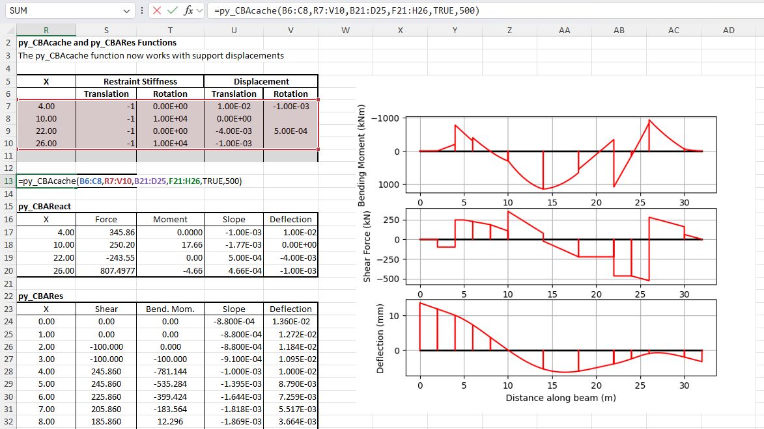Viewport: 764px width, 429px height.
Task: Click the three-dot name box resize handle
Action: (x=142, y=11)
